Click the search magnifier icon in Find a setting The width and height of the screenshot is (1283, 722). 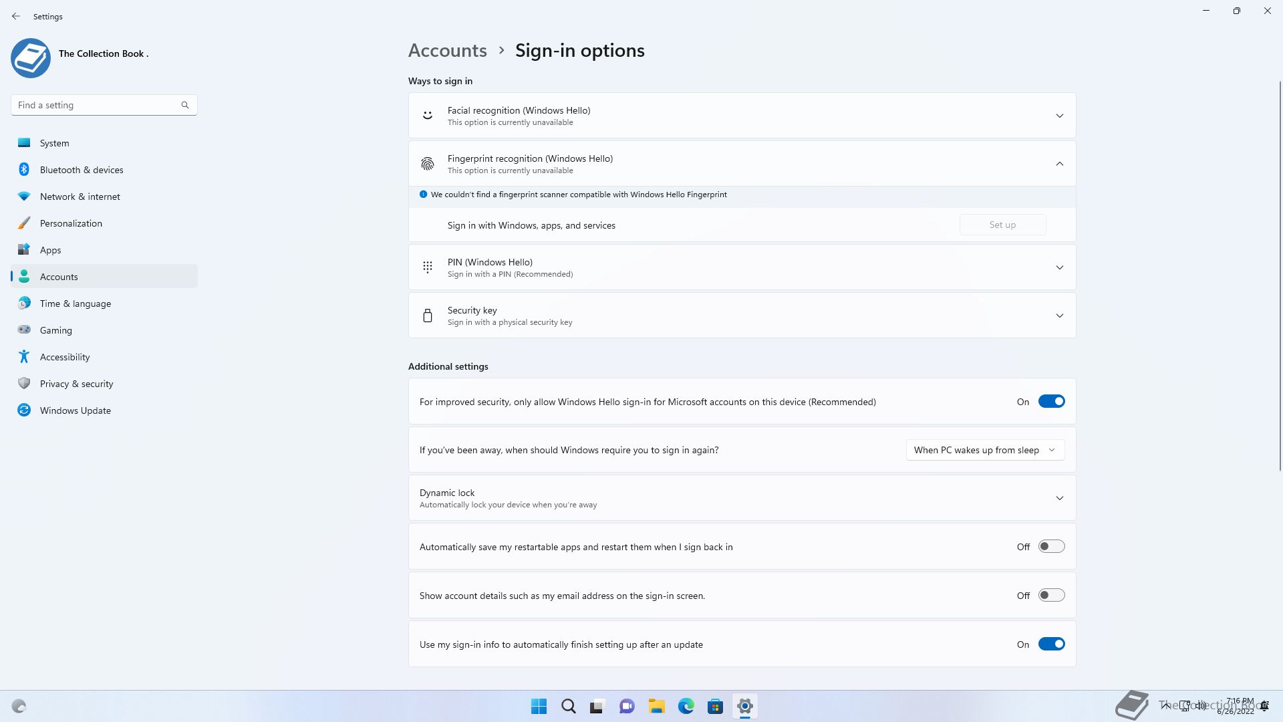coord(185,105)
